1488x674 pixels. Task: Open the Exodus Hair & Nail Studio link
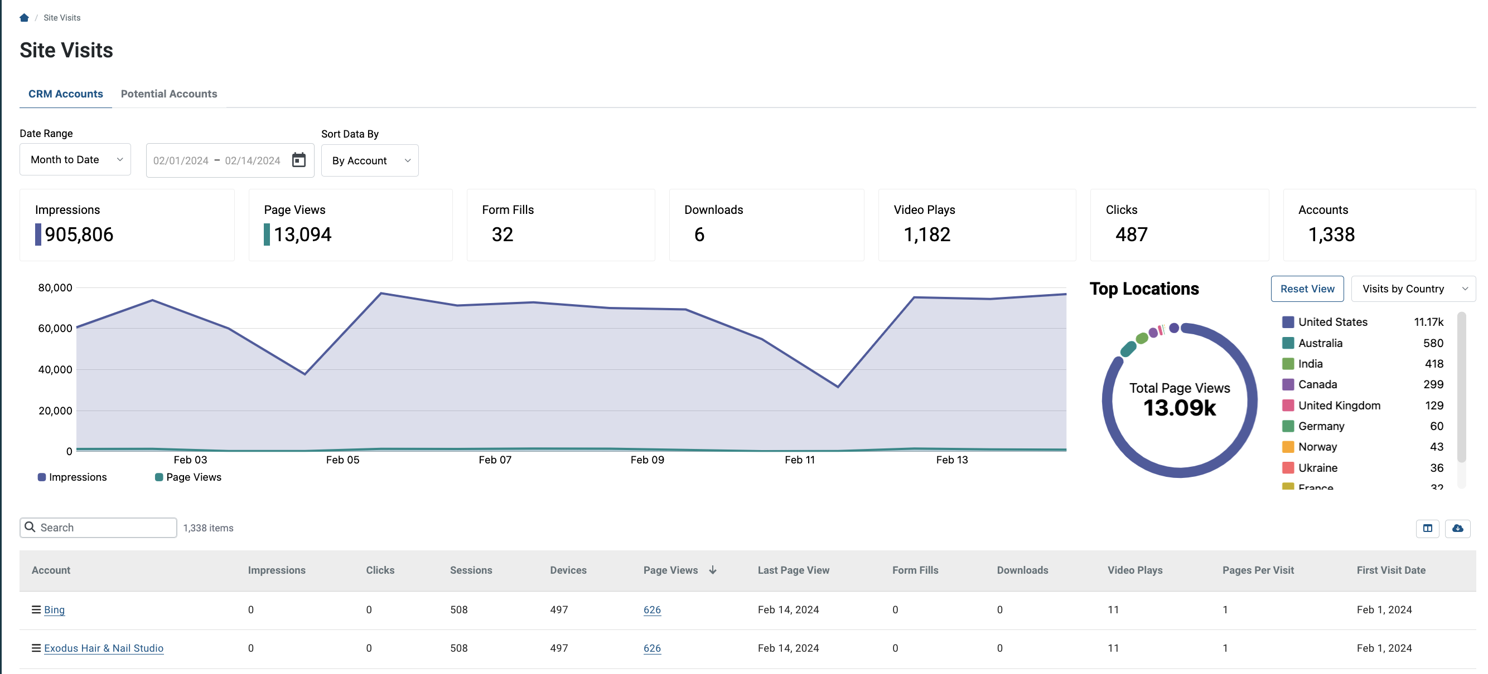[x=104, y=648]
